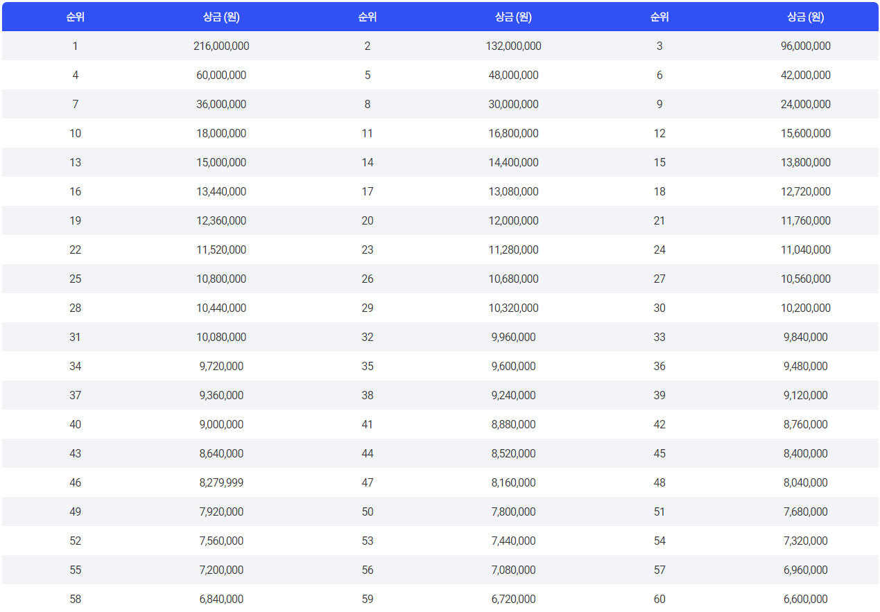The image size is (880, 612).
Task: Click the 96,000,000 prize value
Action: [805, 46]
